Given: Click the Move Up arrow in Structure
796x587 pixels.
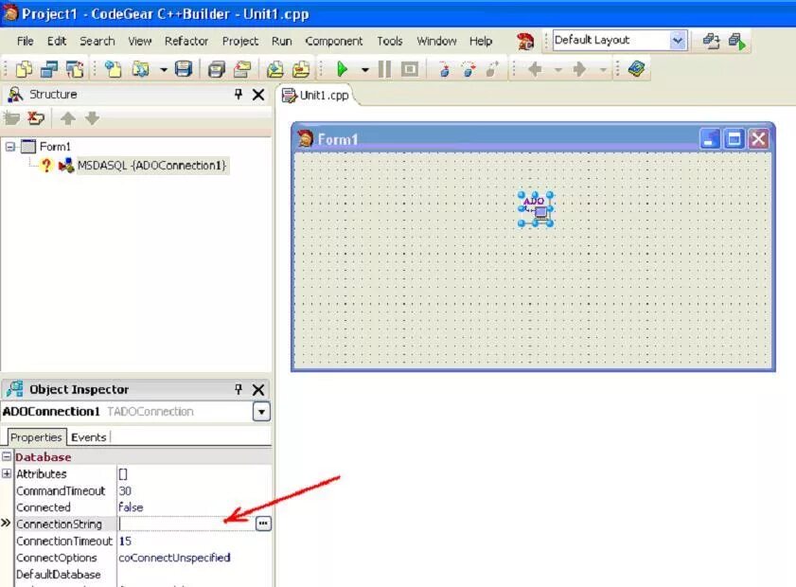Looking at the screenshot, I should click(x=67, y=118).
